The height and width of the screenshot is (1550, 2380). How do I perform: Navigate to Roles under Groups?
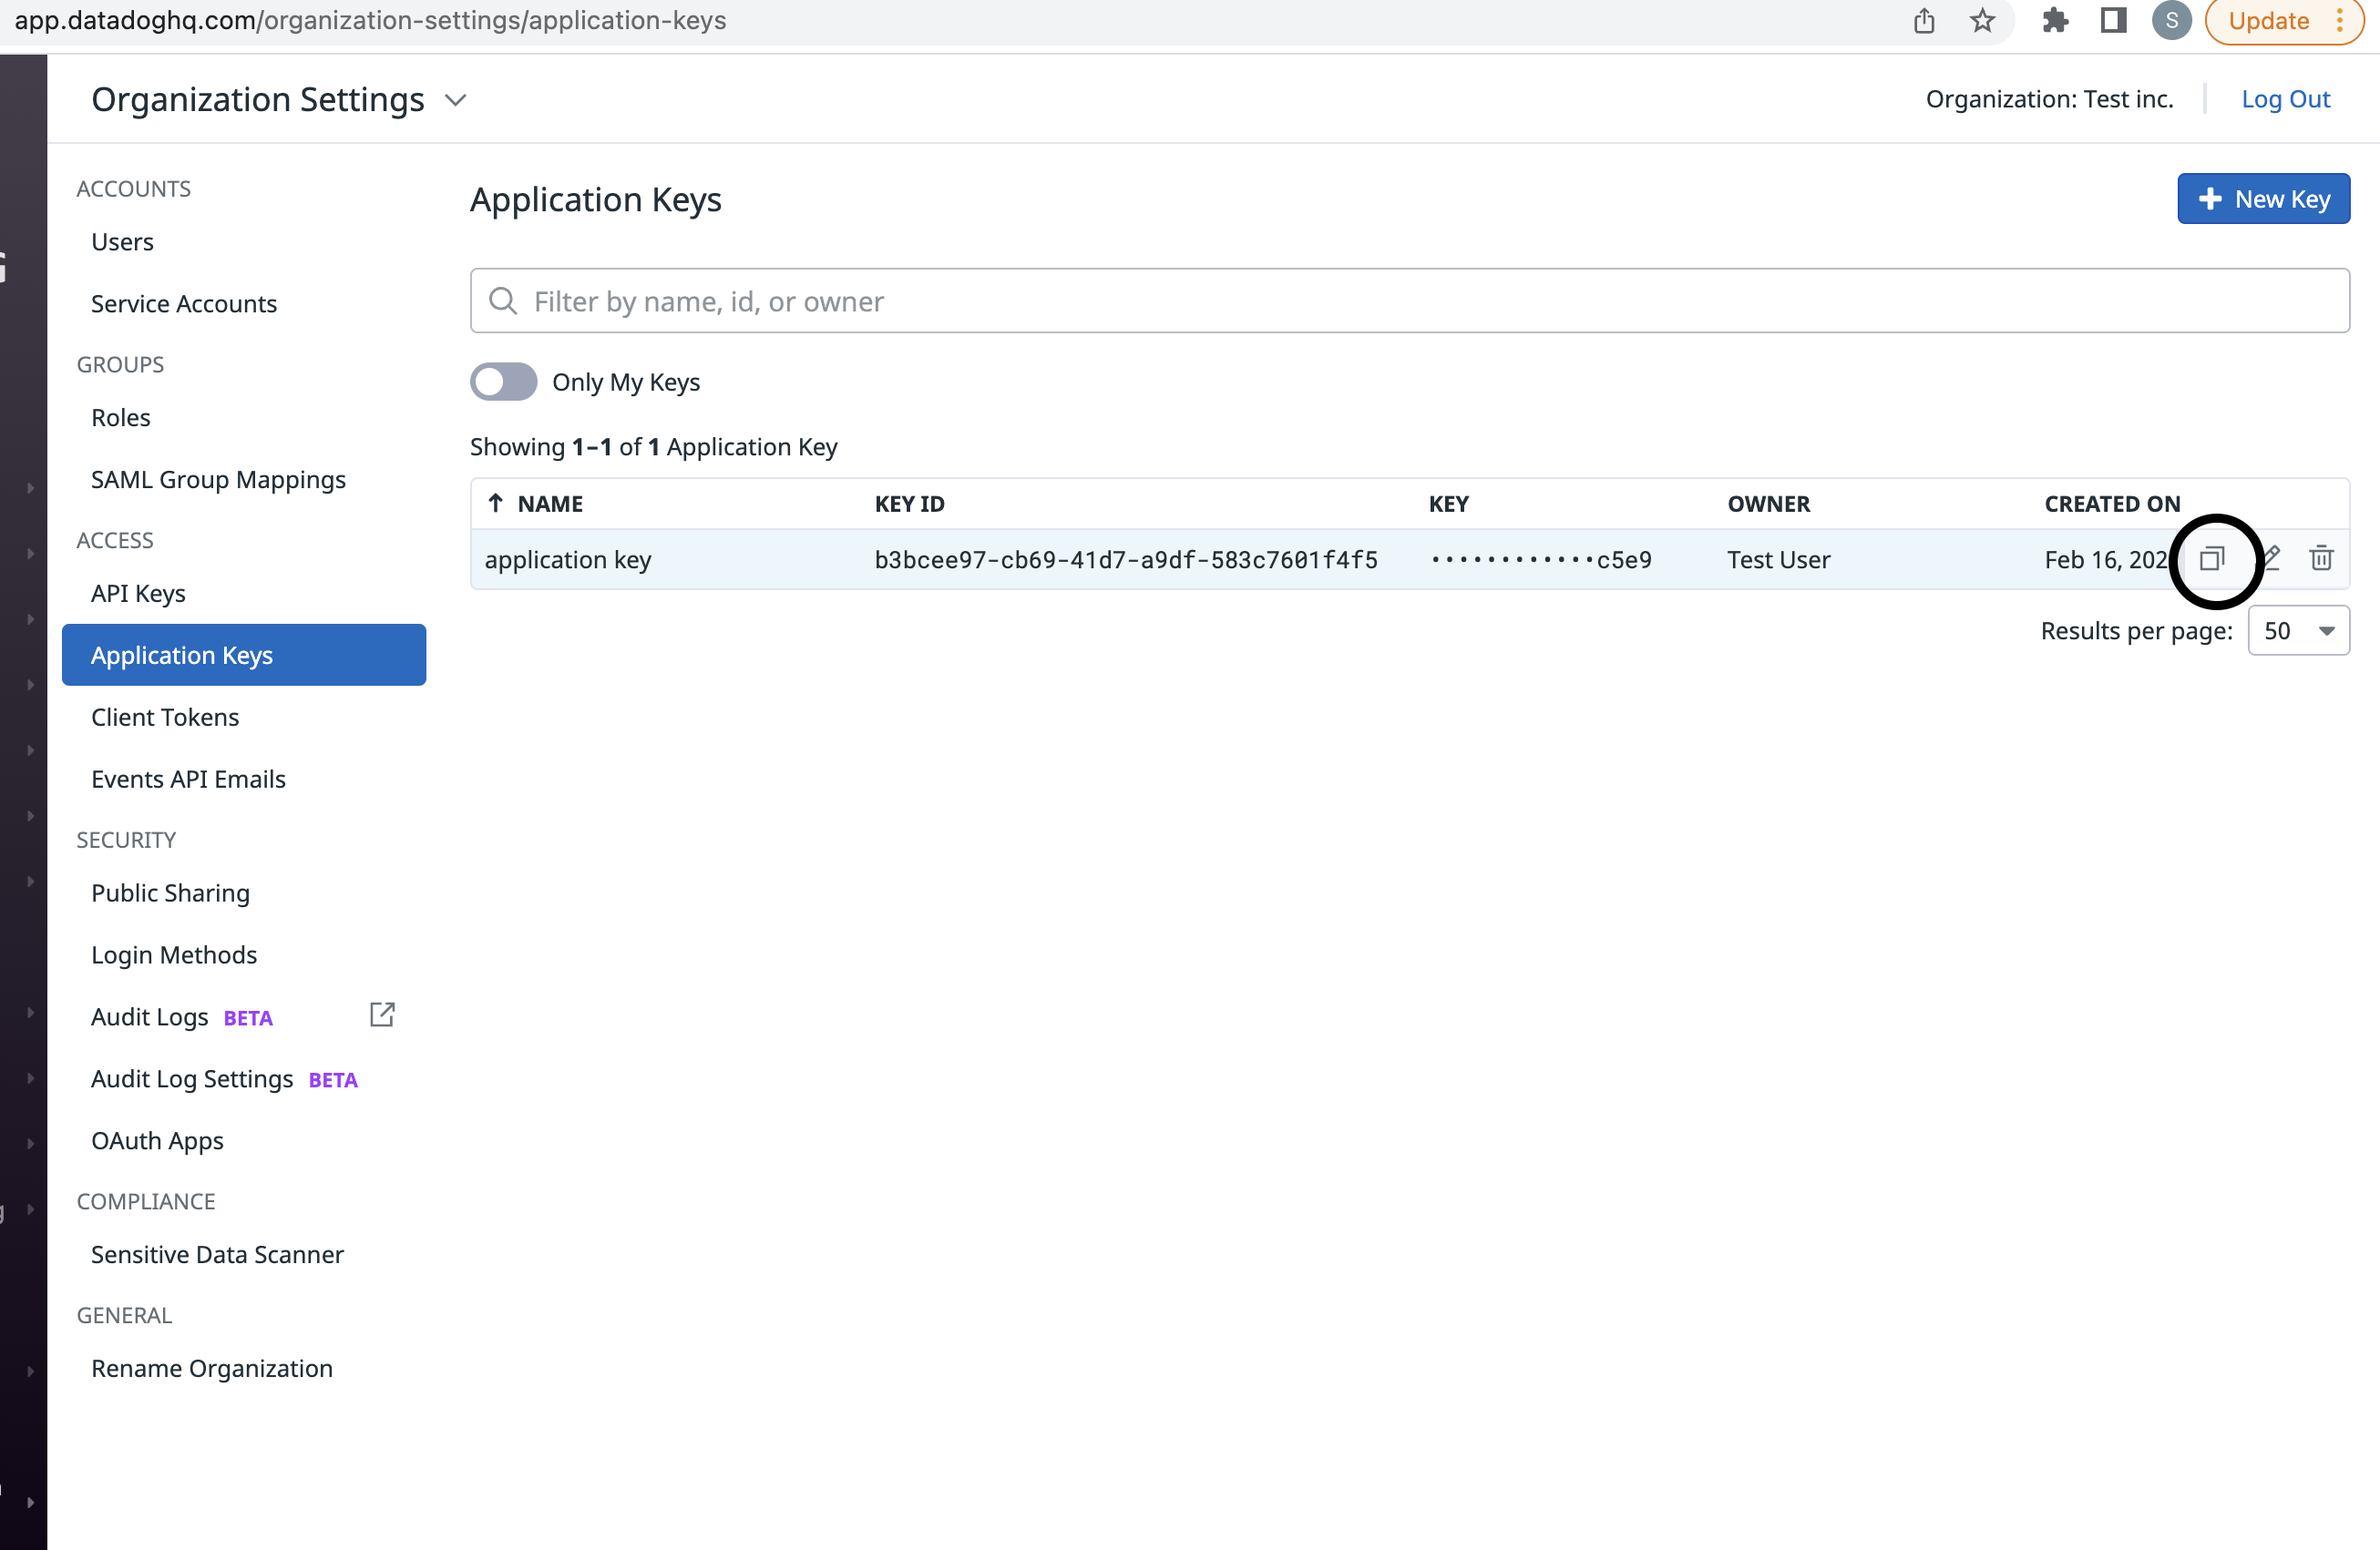(119, 418)
